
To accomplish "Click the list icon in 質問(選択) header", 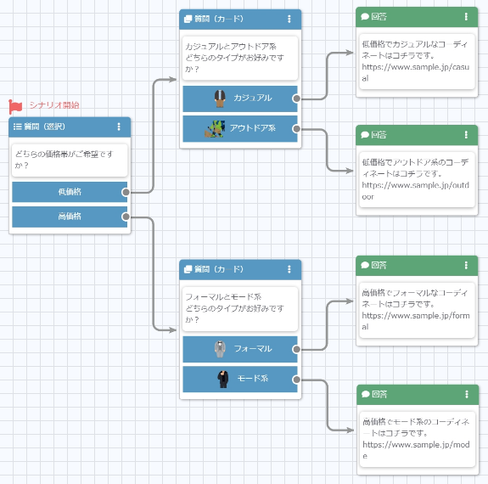I will click(x=17, y=127).
